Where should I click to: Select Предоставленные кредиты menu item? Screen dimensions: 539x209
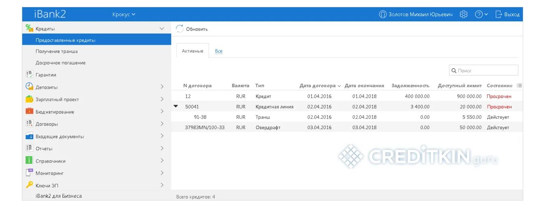point(96,40)
